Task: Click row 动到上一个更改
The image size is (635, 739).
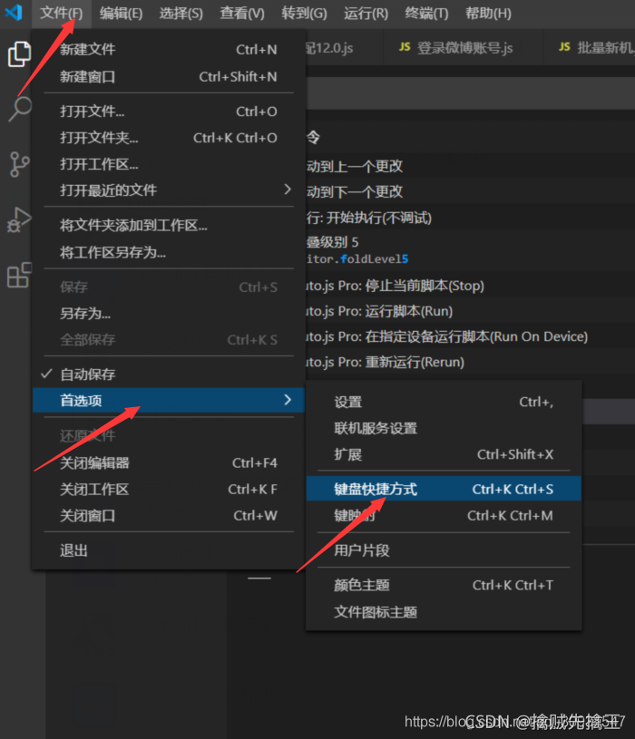Action: tap(470, 166)
